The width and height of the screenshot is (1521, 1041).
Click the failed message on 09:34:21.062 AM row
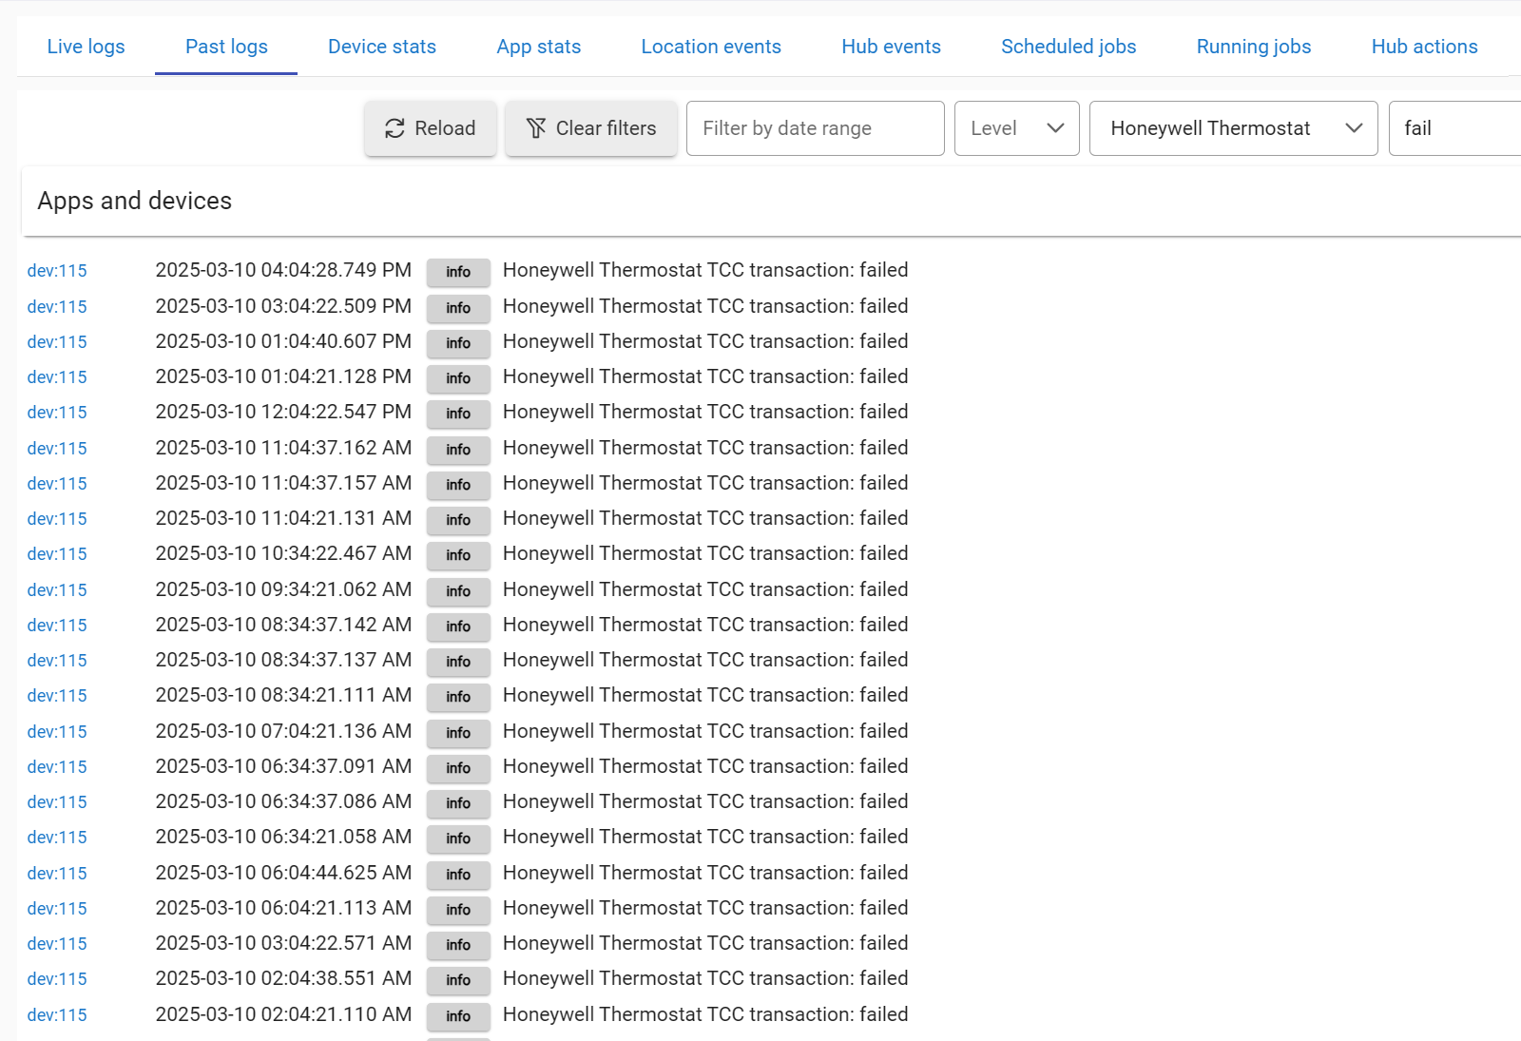tap(705, 589)
